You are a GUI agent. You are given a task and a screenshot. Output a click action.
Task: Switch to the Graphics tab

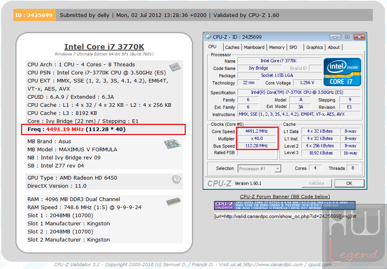click(314, 47)
